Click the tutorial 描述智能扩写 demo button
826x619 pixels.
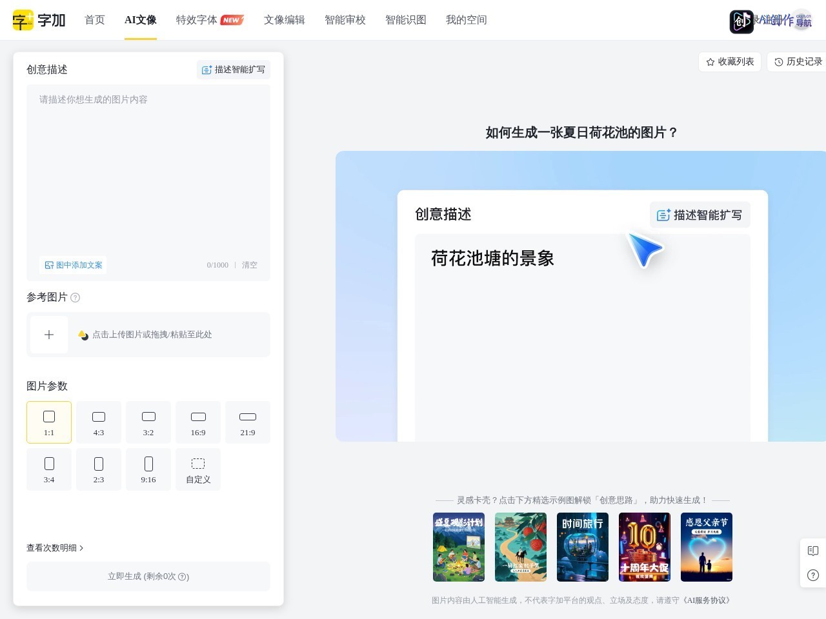pos(700,215)
